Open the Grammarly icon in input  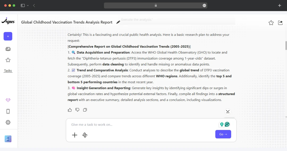click(227, 124)
